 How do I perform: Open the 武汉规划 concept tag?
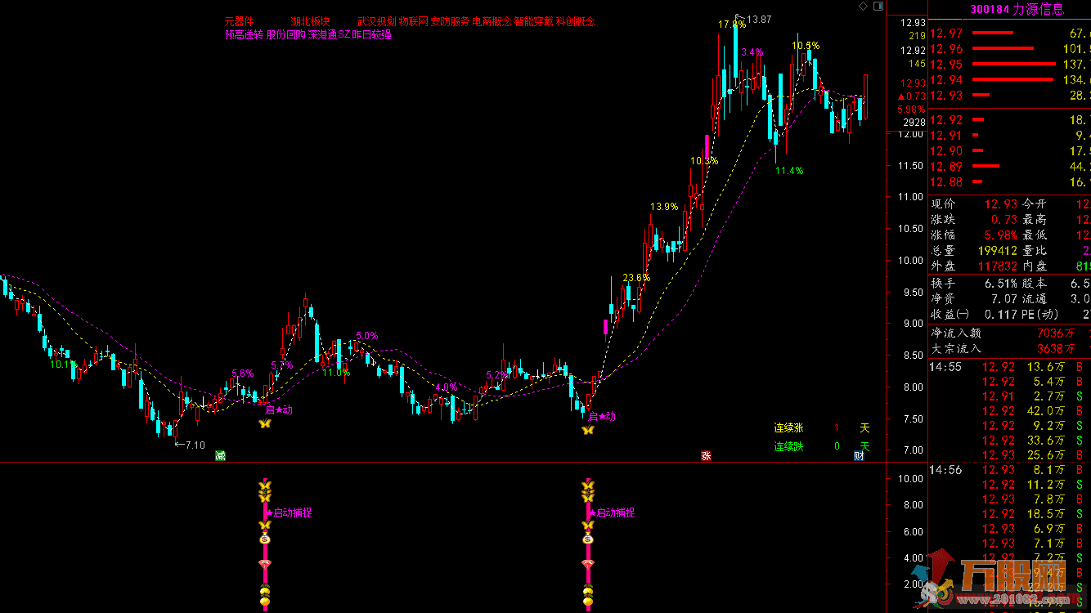click(x=376, y=22)
